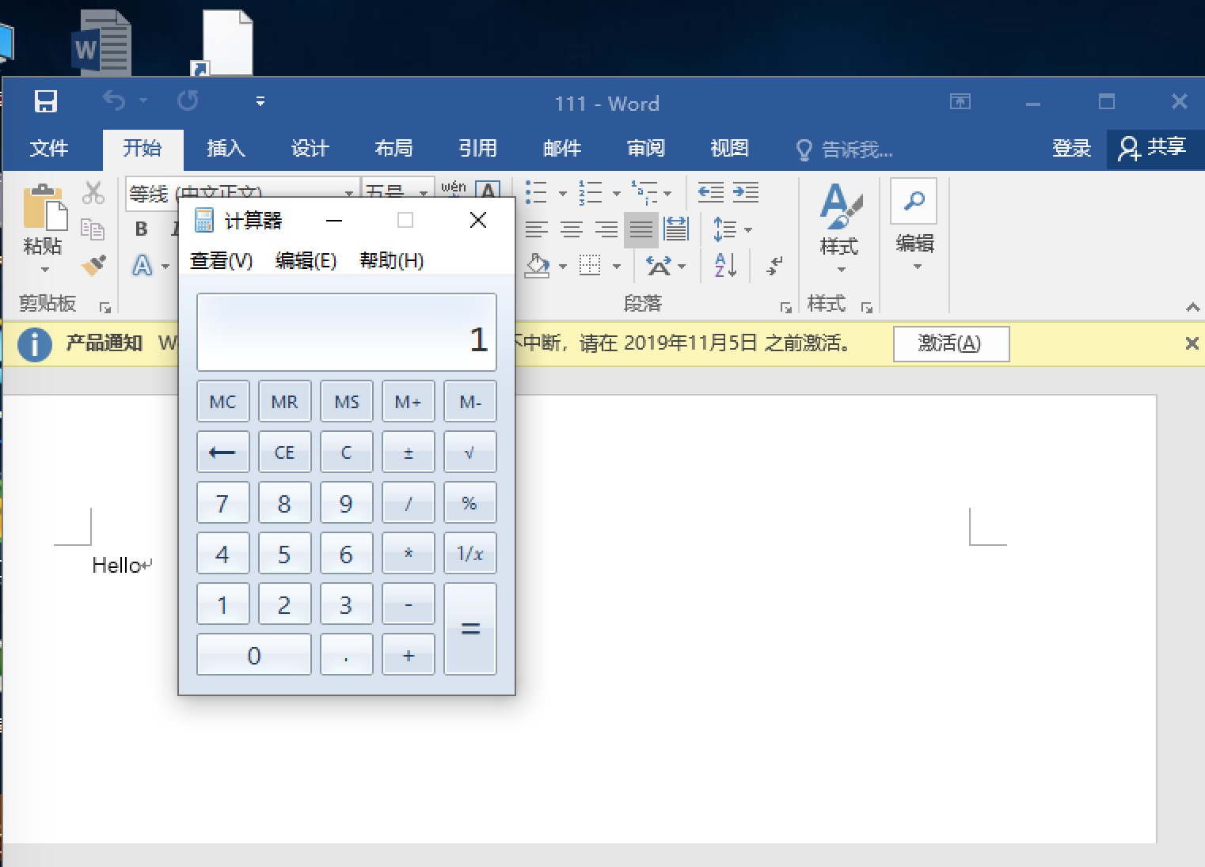Viewport: 1205px width, 867px height.
Task: Click the 1/x reciprocal button
Action: click(x=469, y=553)
